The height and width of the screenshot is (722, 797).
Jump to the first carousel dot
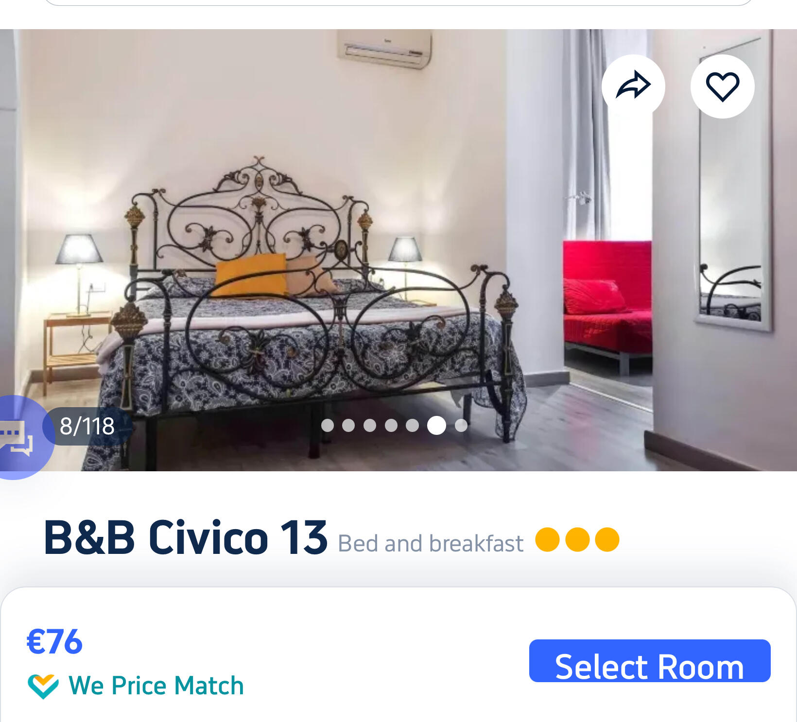328,425
